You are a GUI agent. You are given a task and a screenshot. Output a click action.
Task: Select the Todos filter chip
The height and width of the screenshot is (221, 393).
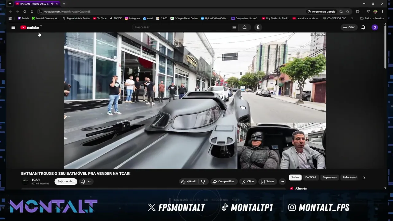click(295, 177)
